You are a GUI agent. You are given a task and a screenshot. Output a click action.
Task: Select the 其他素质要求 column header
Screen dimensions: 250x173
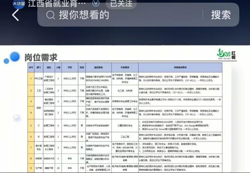point(180,67)
